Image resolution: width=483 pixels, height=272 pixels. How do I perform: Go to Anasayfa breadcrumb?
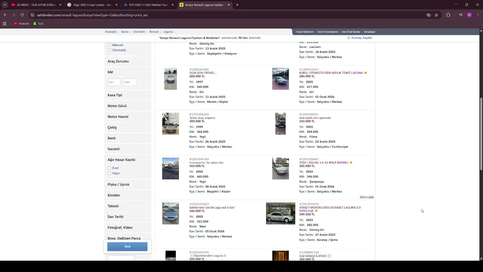tap(111, 32)
